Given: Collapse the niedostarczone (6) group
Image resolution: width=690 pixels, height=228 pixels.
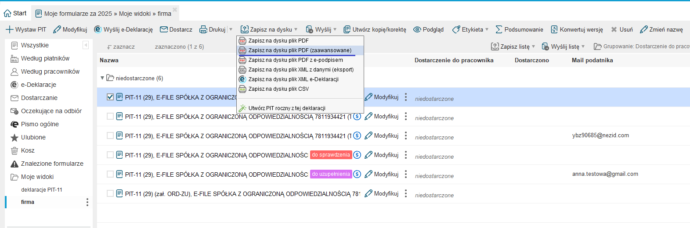Looking at the screenshot, I should pyautogui.click(x=102, y=78).
